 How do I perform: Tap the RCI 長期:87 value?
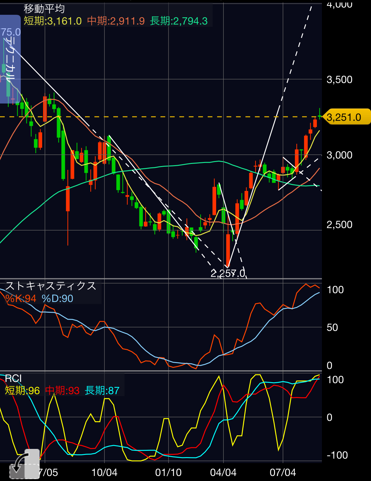tap(102, 391)
